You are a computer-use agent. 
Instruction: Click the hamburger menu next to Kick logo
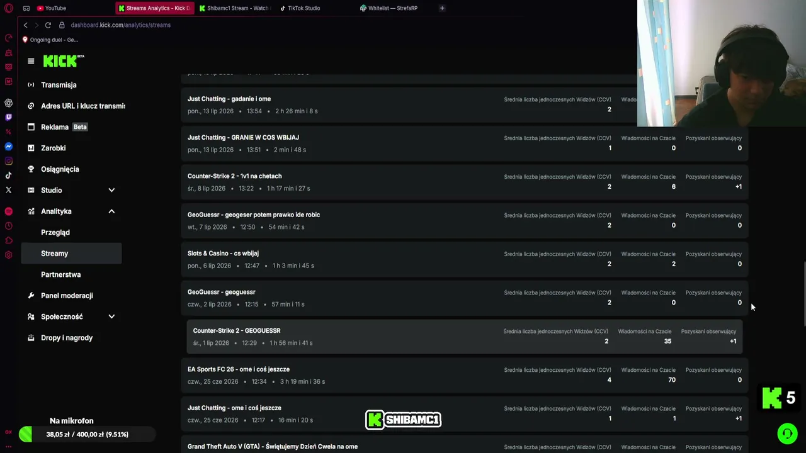(31, 61)
